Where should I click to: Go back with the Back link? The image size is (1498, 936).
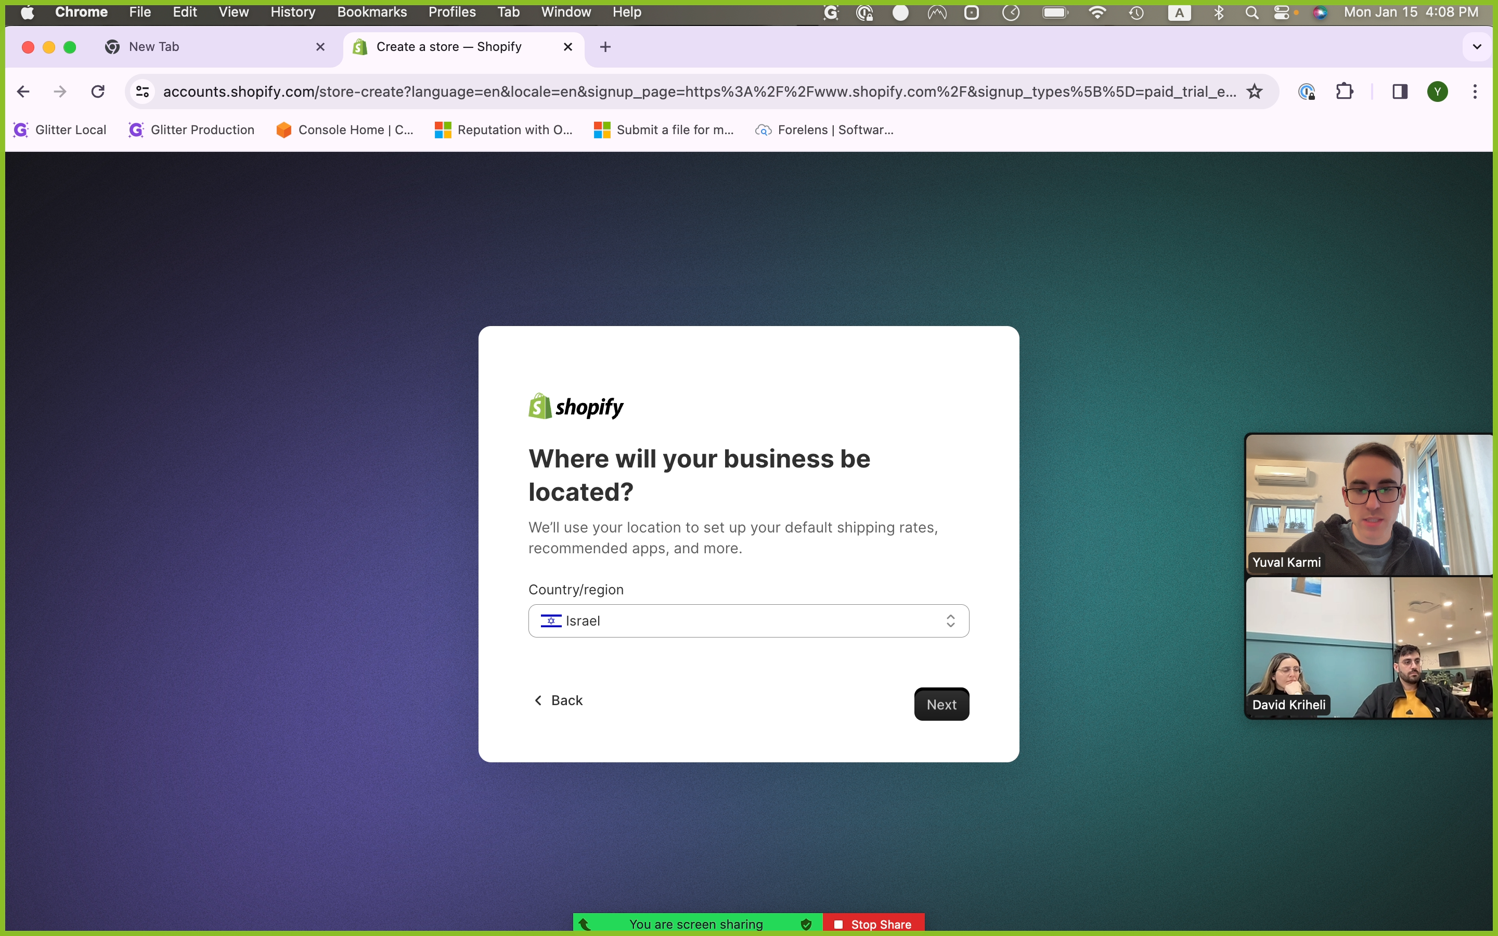[558, 700]
